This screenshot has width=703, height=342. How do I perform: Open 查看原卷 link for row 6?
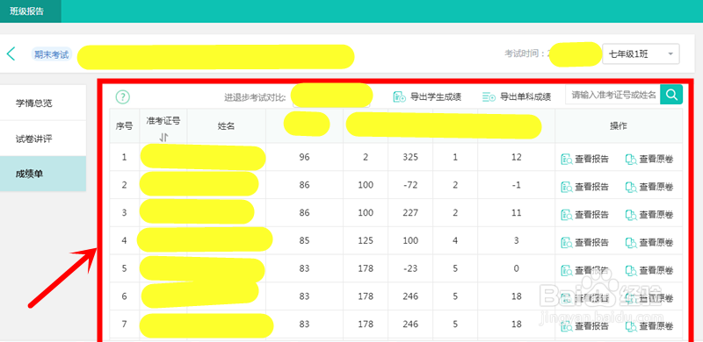[x=656, y=298]
